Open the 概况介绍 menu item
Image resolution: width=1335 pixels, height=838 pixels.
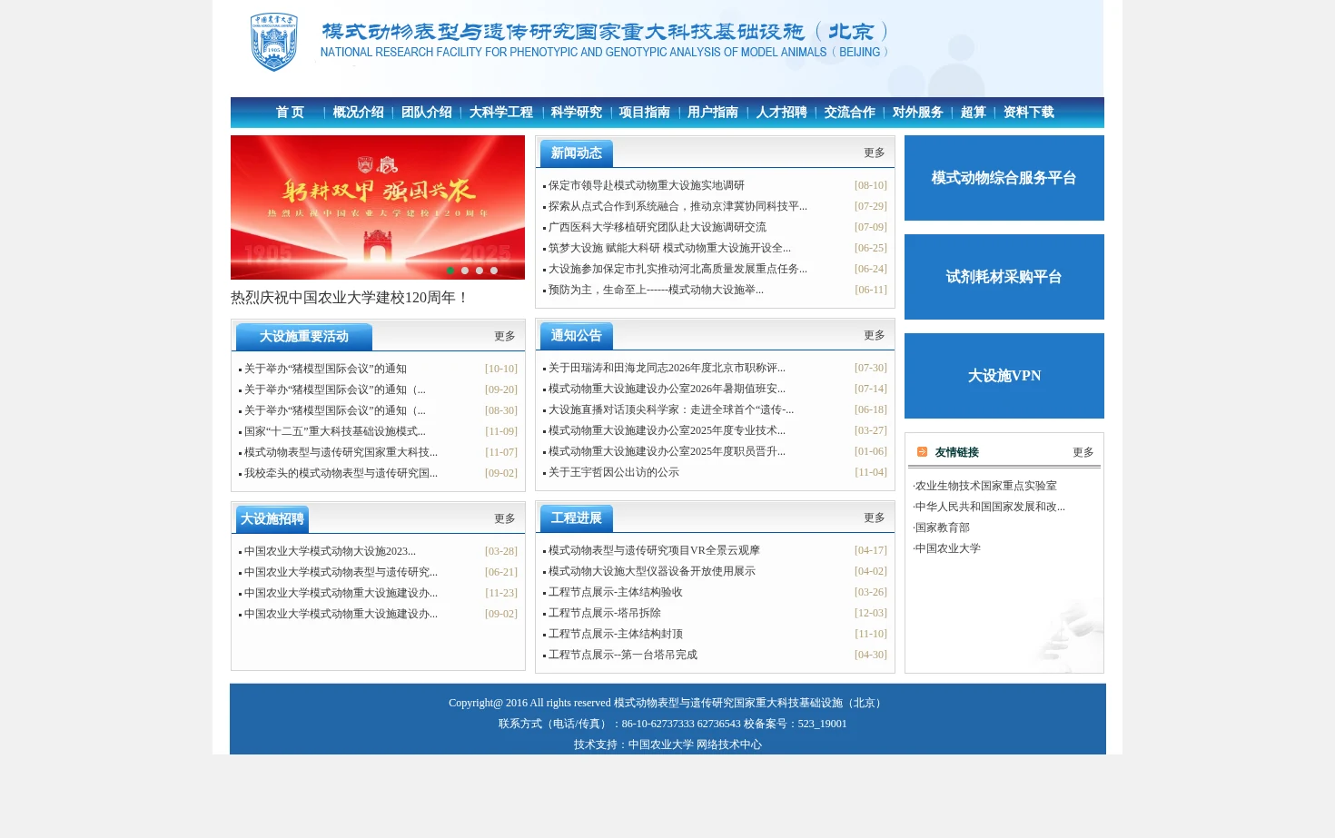(358, 113)
